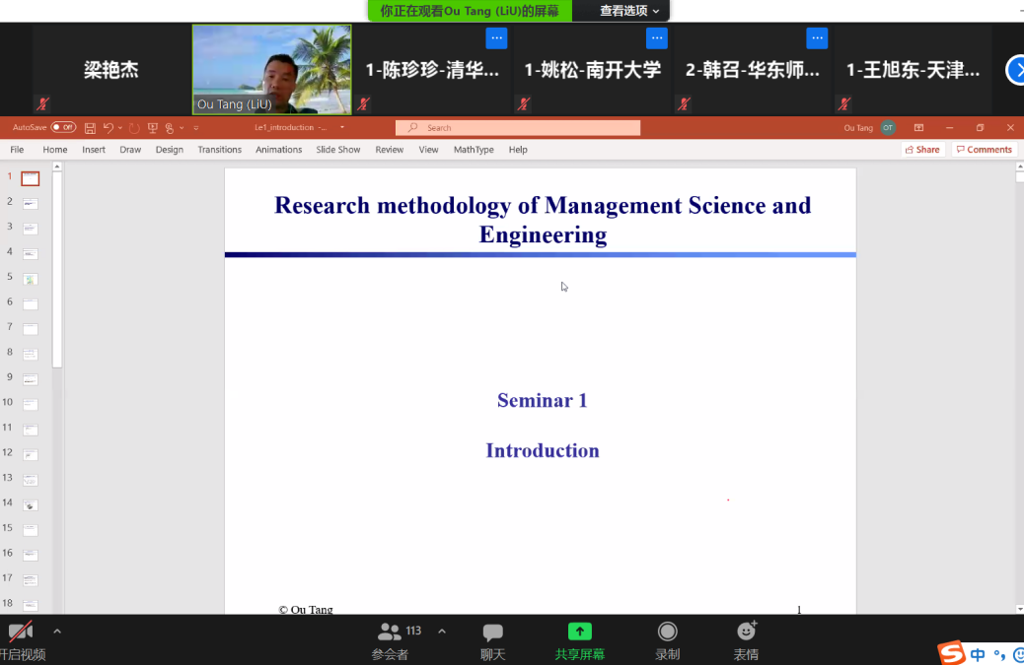Select slide 5 thumbnail in slide panel
The width and height of the screenshot is (1024, 665).
click(x=31, y=279)
